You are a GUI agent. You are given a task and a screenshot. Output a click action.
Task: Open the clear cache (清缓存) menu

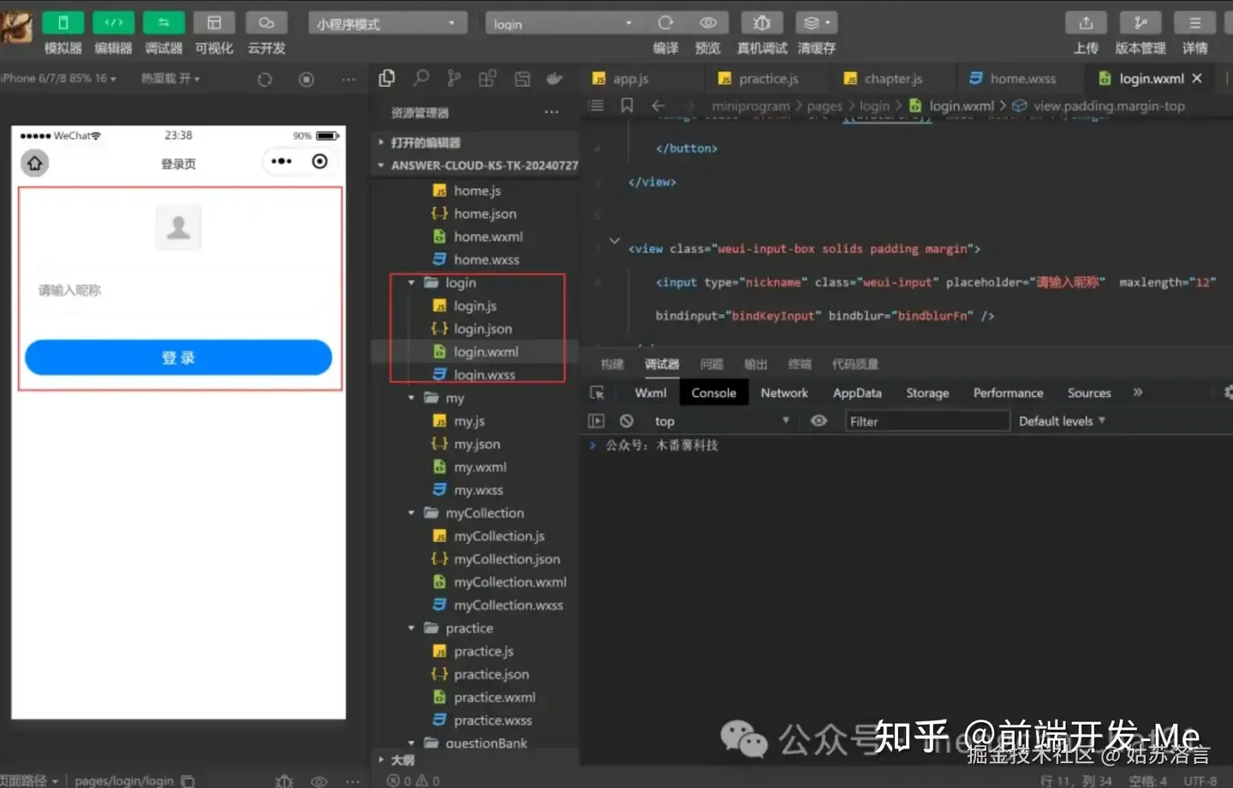pos(816,23)
